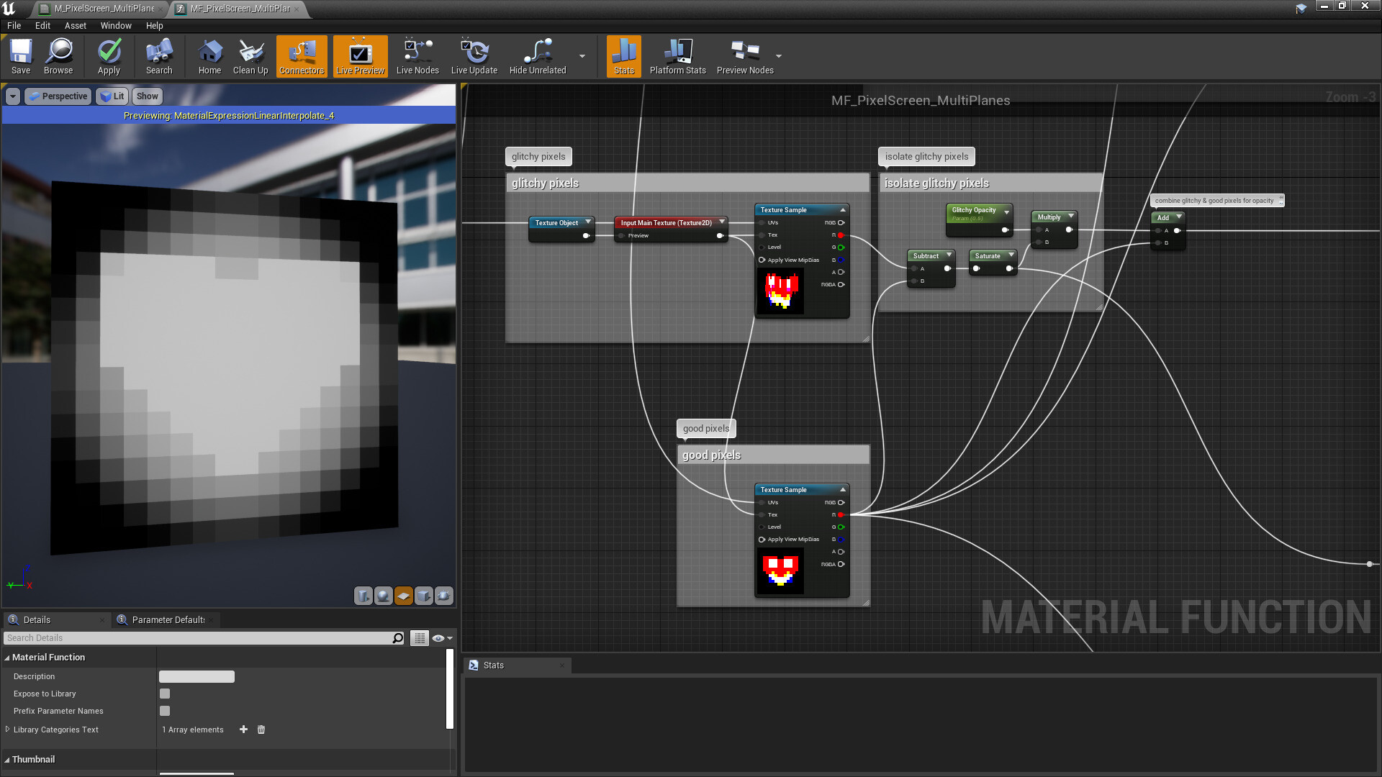
Task: Collapse the Material Function details section
Action: click(x=7, y=657)
